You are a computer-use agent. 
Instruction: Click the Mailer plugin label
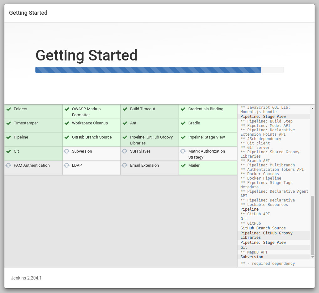tap(194, 165)
